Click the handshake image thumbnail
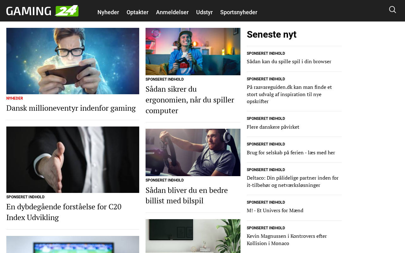The width and height of the screenshot is (405, 253). [x=73, y=160]
